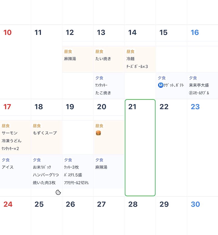
Task: Select date 11 in the calendar
Action: (38, 32)
